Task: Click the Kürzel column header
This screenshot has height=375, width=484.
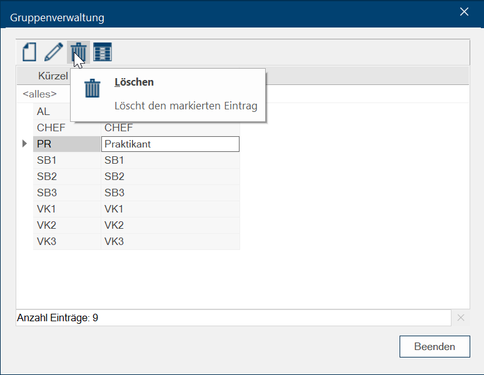Action: [53, 76]
